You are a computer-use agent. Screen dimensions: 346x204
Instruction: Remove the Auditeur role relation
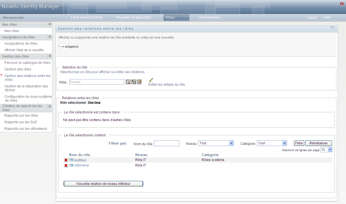66,160
